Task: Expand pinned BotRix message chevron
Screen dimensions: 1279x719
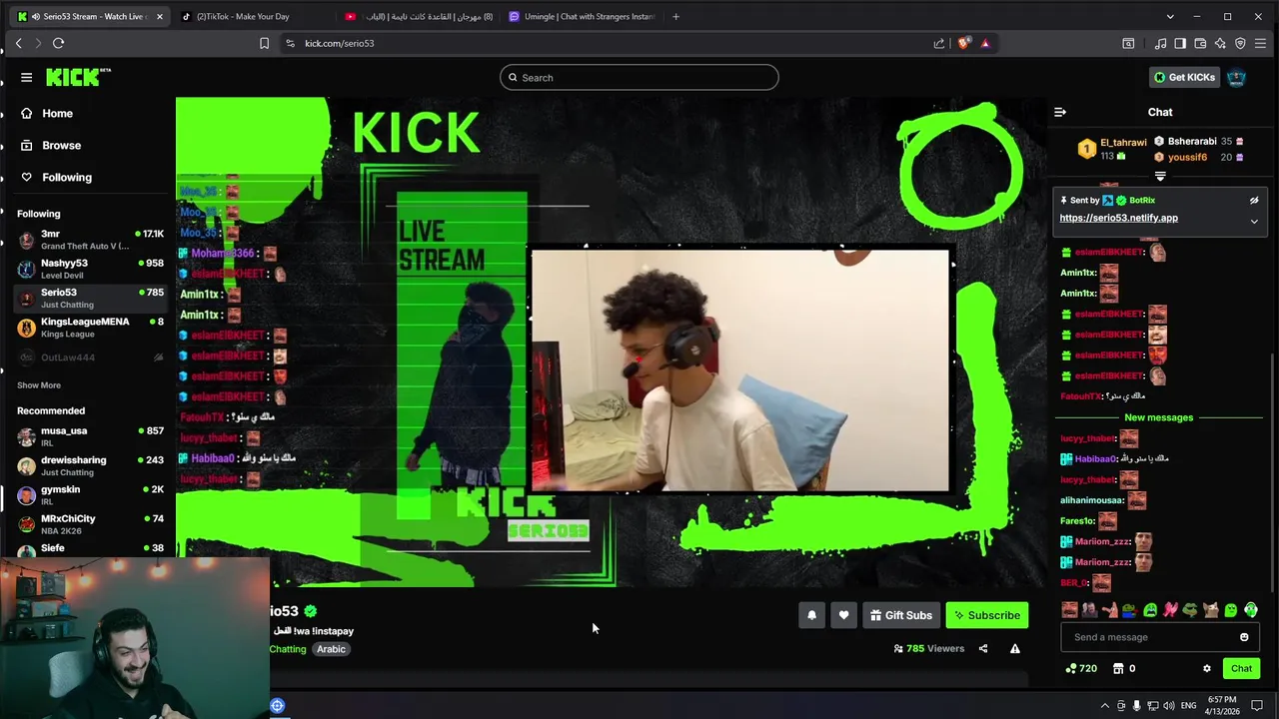Action: pos(1254,221)
